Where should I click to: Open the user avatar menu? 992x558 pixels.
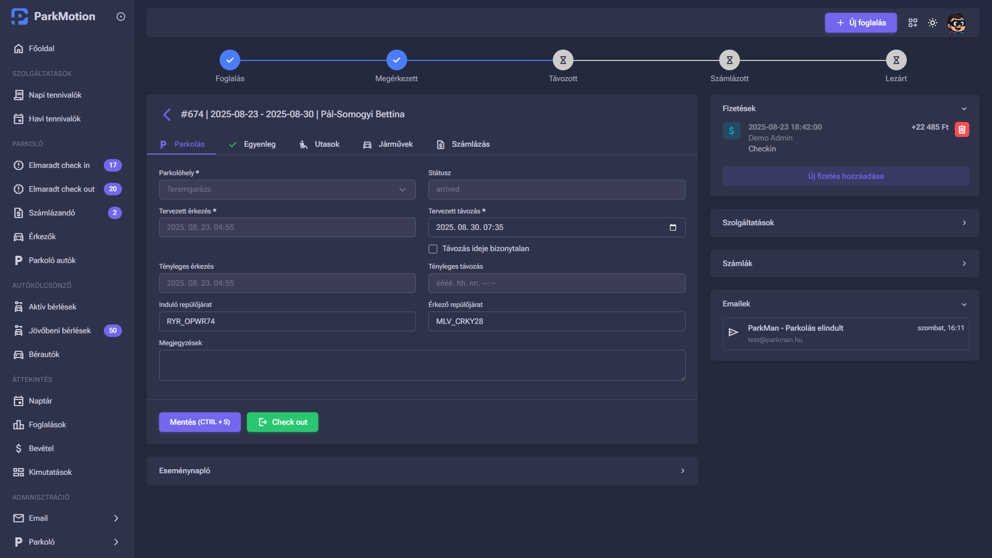pyautogui.click(x=957, y=22)
